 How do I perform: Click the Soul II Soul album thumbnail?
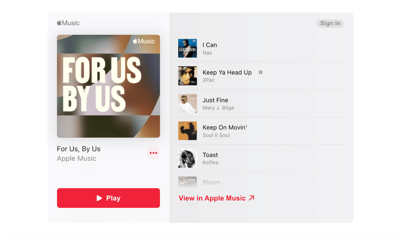coord(187,131)
